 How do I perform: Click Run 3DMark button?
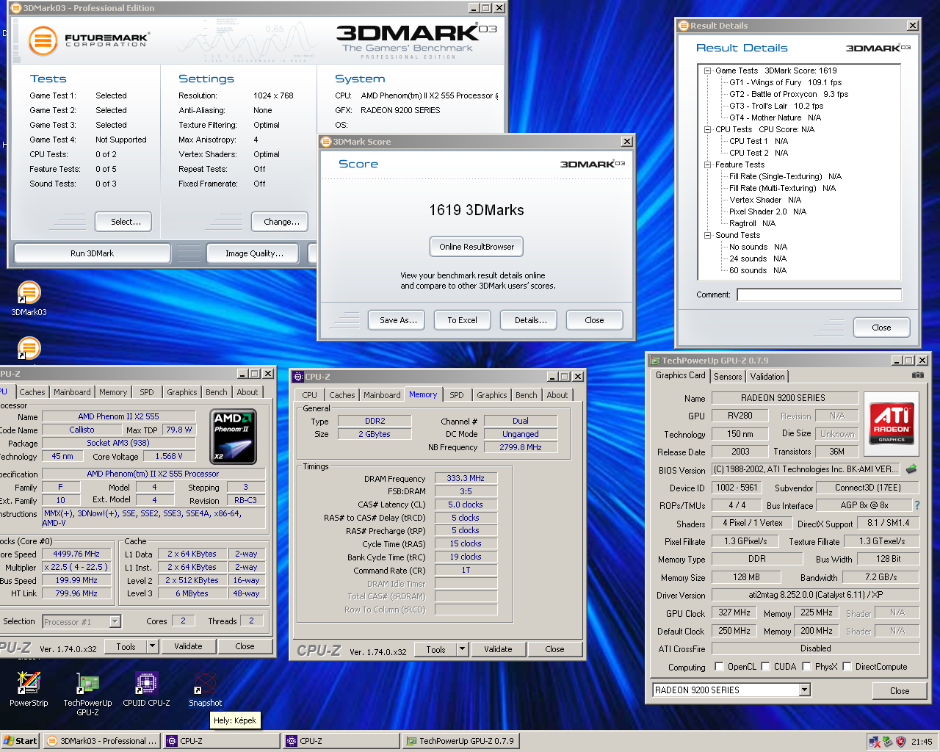[93, 253]
